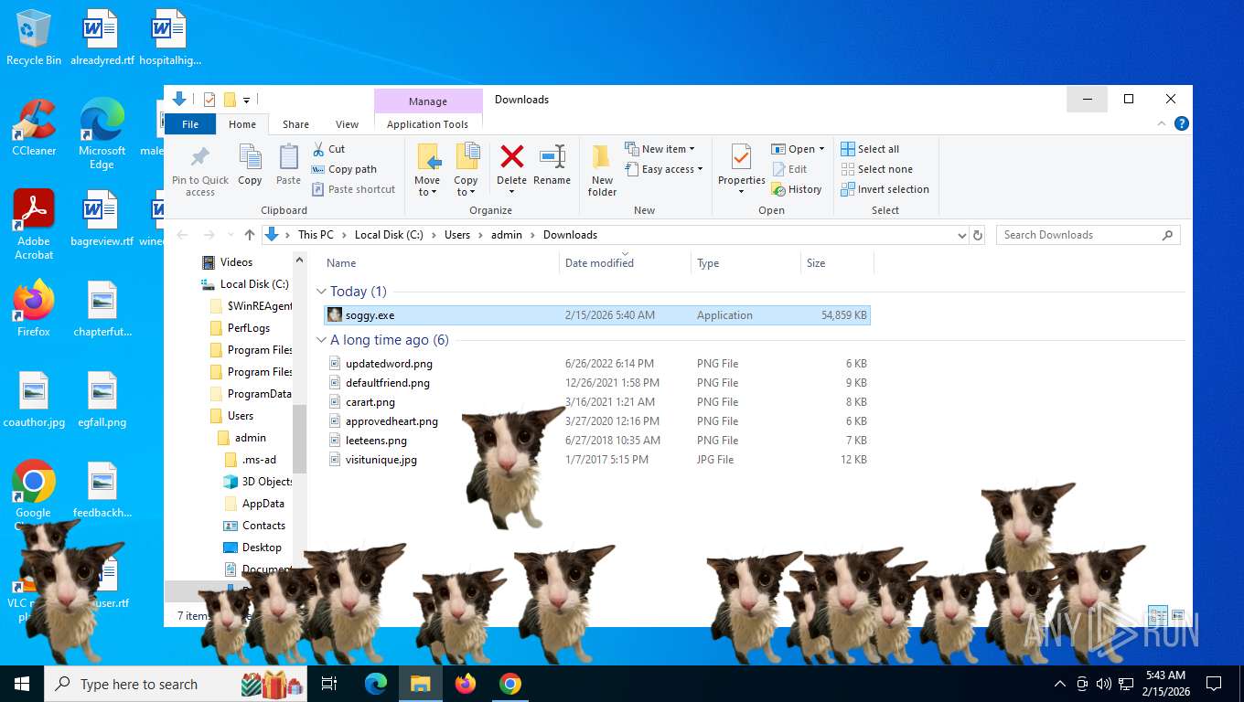Screen dimensions: 1244x702
Task: Open the Copy to dropdown
Action: [466, 170]
